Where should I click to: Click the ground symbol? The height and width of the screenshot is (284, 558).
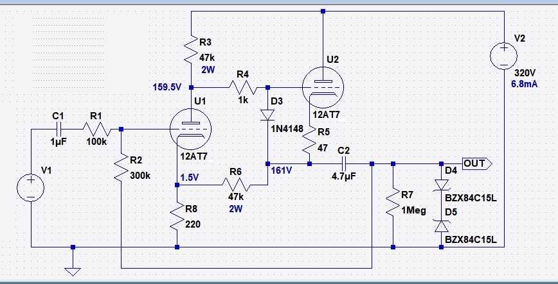click(x=73, y=272)
